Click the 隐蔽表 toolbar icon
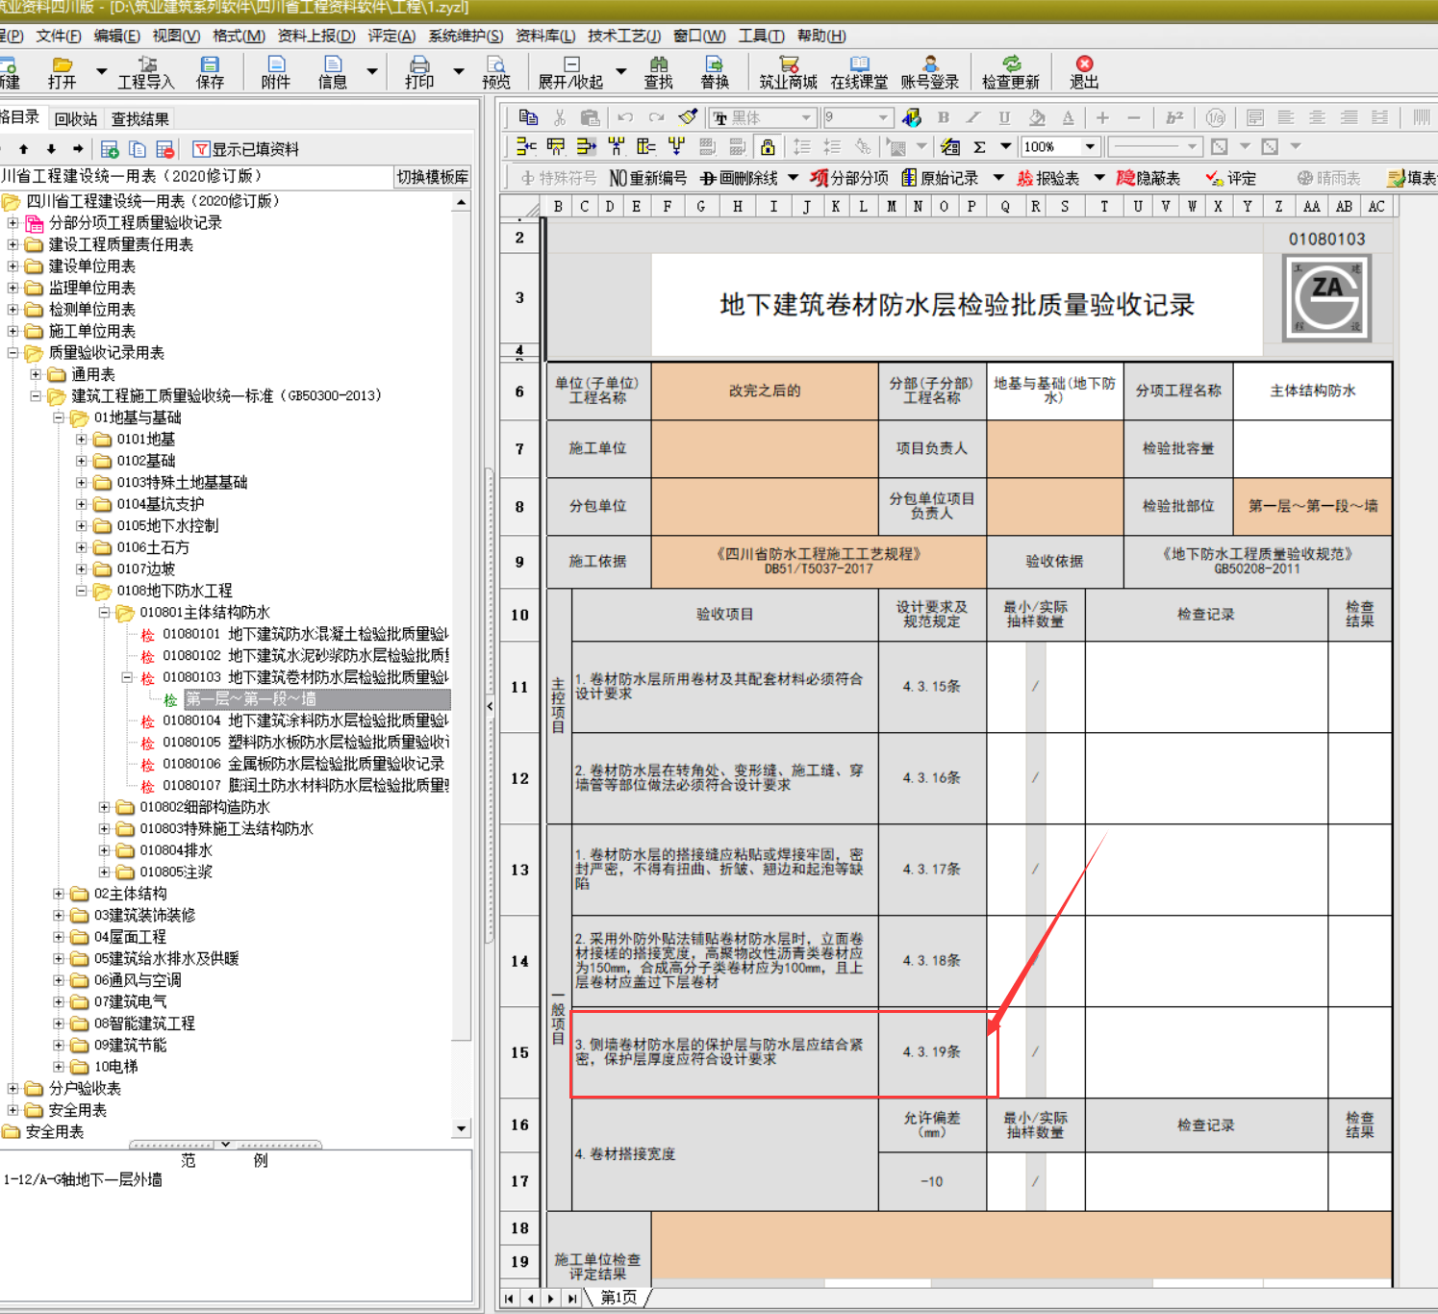Image resolution: width=1438 pixels, height=1314 pixels. click(1148, 178)
